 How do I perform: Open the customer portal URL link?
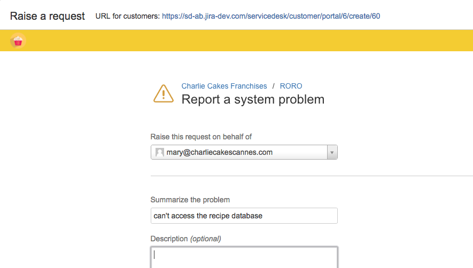click(271, 16)
